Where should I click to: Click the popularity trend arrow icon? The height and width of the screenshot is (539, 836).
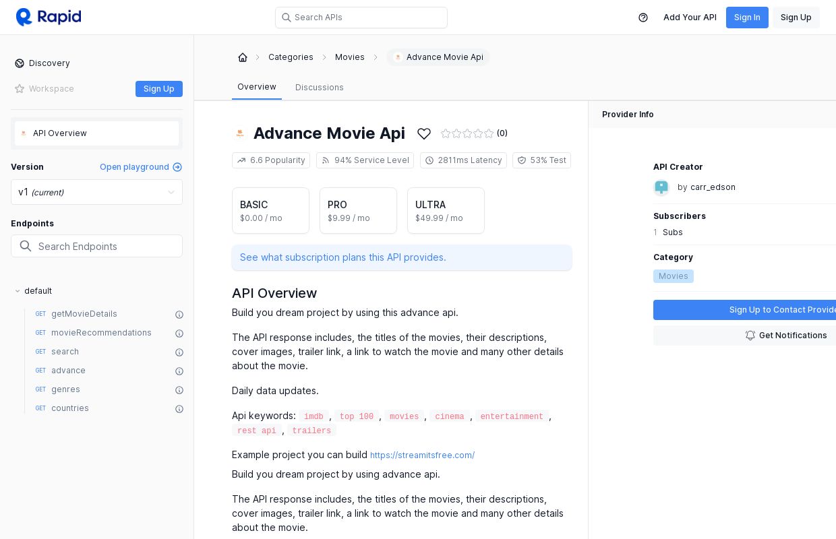[x=241, y=160]
